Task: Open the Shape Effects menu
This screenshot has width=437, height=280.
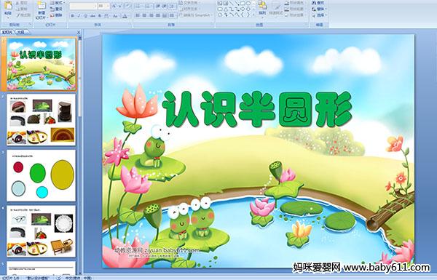Action: (x=294, y=15)
